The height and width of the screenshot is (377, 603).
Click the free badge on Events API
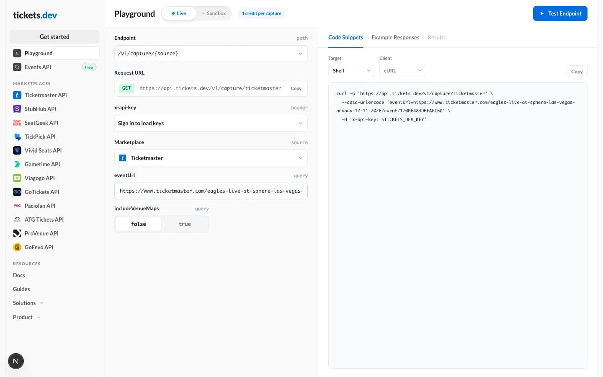point(89,67)
